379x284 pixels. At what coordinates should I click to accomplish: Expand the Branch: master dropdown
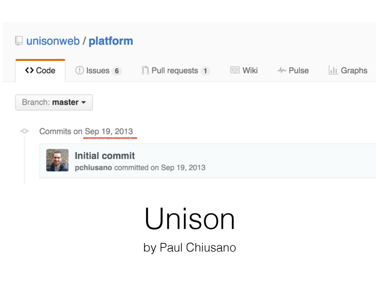coord(54,102)
